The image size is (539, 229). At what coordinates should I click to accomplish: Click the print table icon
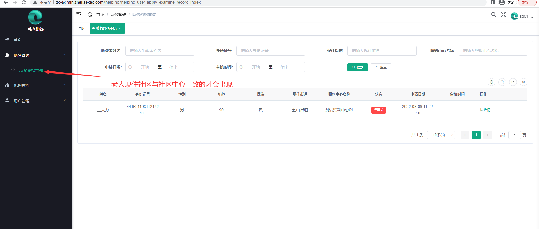pos(492,82)
